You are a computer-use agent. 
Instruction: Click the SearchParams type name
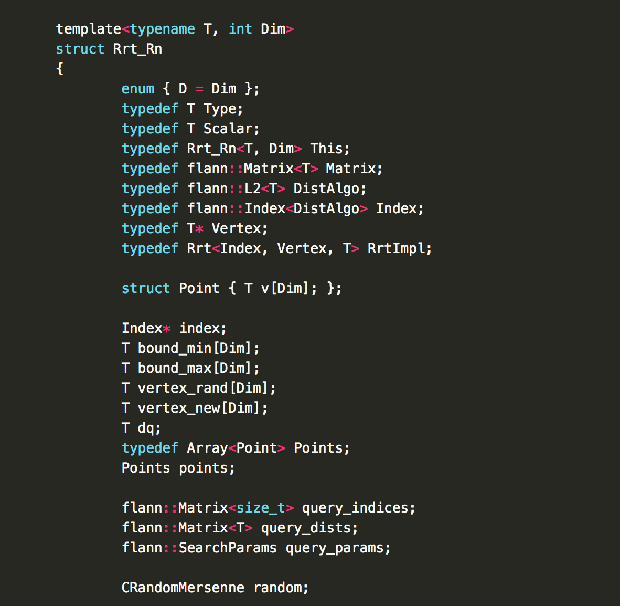click(228, 548)
